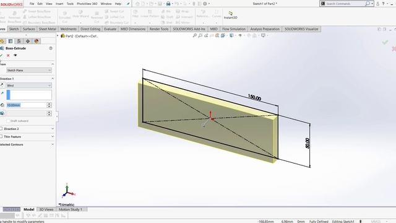Click search magnifier icon

368,4
